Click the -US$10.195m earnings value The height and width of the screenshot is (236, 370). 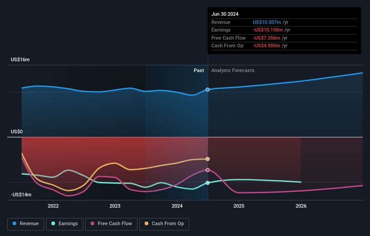click(268, 30)
